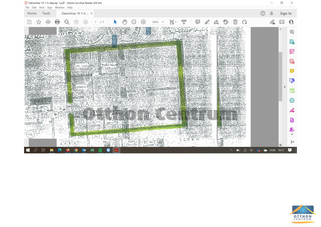Image resolution: width=321 pixels, height=227 pixels.
Task: Open the purple document tool in right pane
Action: pos(292,120)
